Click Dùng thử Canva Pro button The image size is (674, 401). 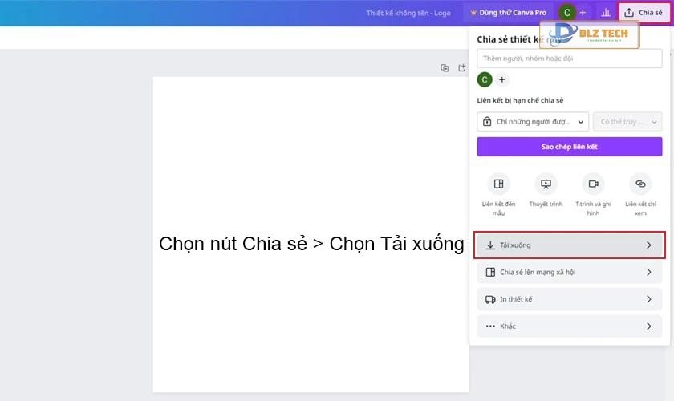(508, 13)
